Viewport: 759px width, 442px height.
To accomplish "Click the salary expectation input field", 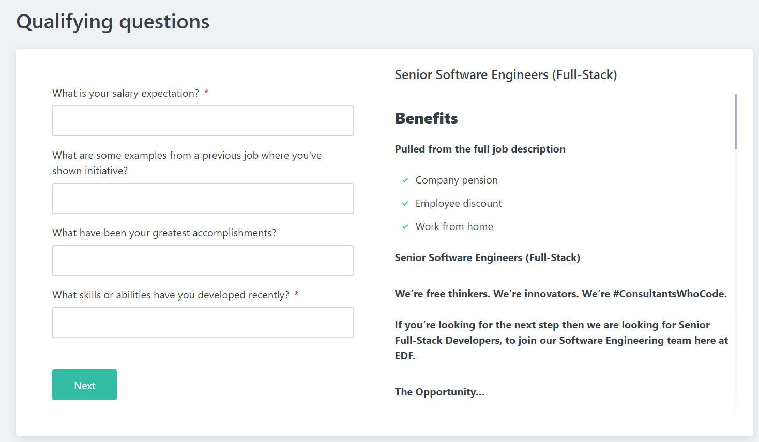I will tap(203, 121).
